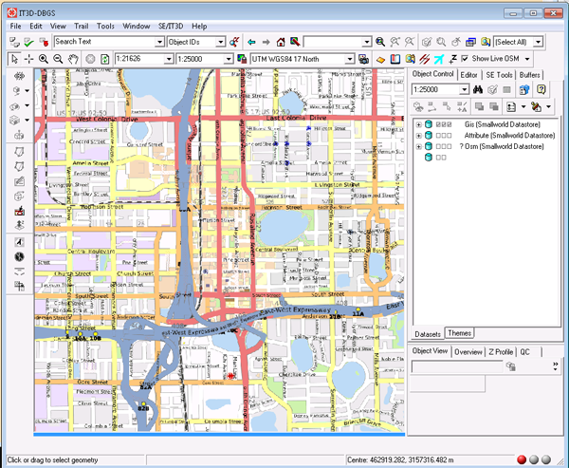Click the Home navigation icon
This screenshot has width=569, height=468.
coord(281,43)
